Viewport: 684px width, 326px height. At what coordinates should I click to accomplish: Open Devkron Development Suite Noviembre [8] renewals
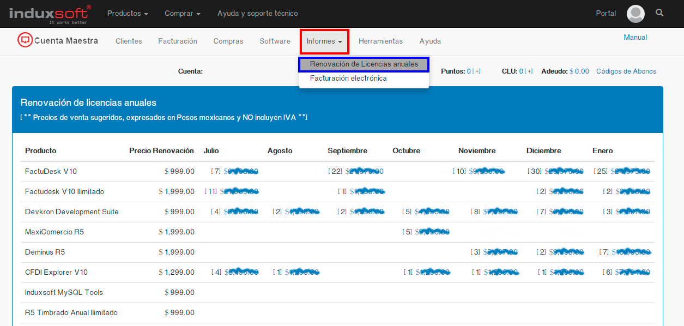click(x=494, y=212)
